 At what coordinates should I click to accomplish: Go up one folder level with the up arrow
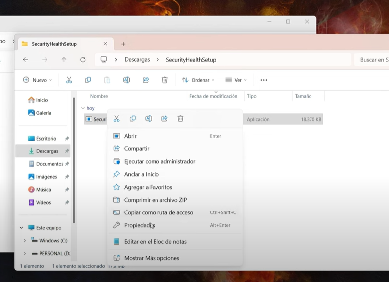click(64, 60)
